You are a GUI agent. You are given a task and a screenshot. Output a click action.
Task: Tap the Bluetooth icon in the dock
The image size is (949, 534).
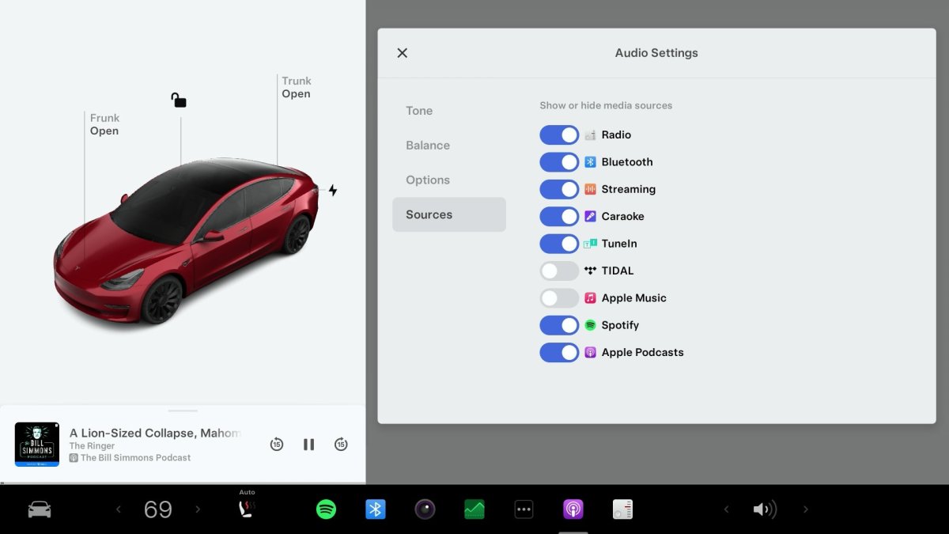376,509
